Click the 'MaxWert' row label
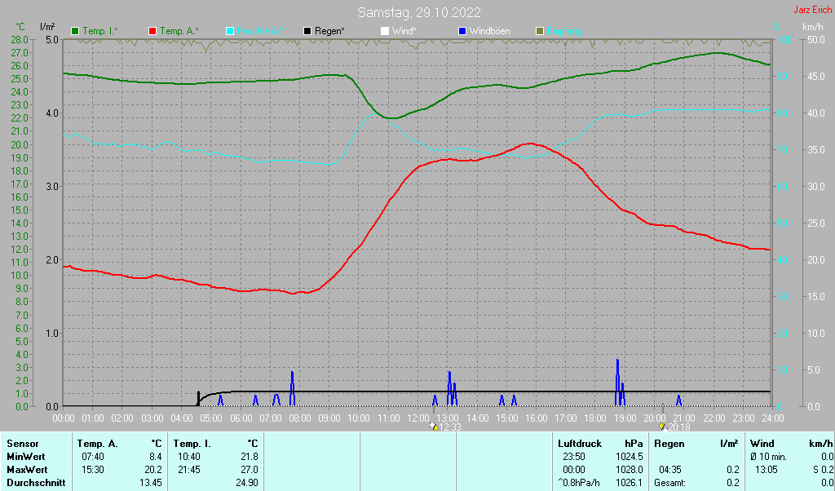 point(27,471)
